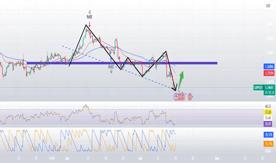Select the blue 1.26066 moving average label
276x163 pixels.
[269, 67]
